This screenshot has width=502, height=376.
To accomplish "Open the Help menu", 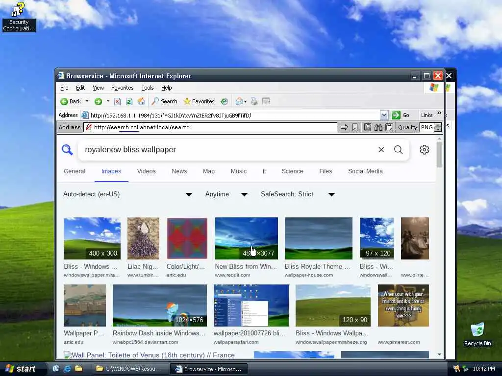I will [x=167, y=88].
